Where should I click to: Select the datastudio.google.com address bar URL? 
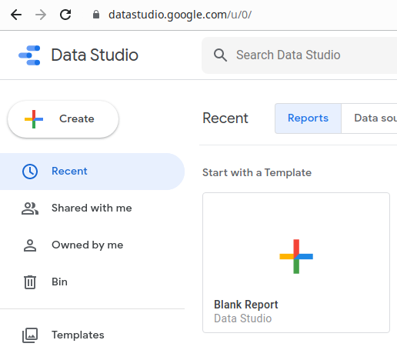[x=180, y=15]
